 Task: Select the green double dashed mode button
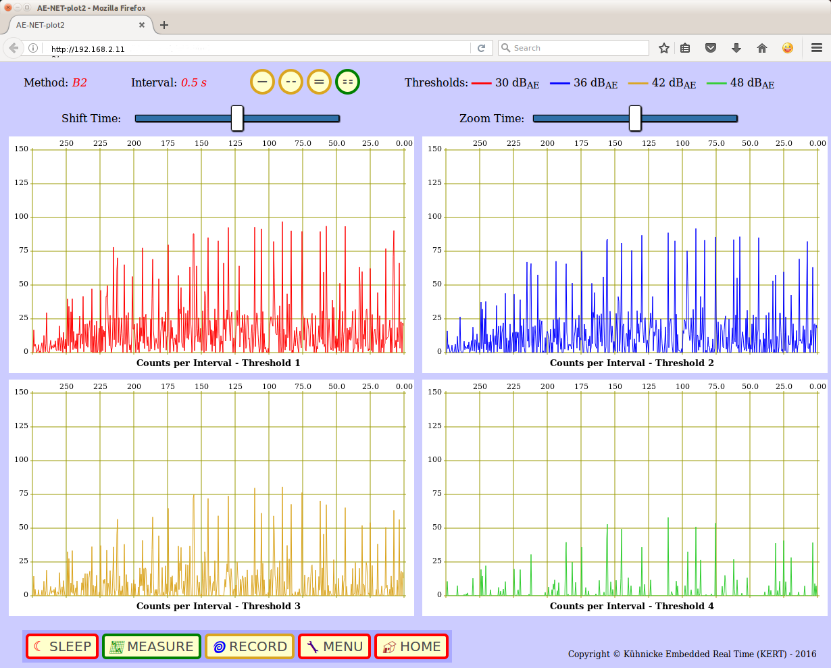tap(347, 82)
